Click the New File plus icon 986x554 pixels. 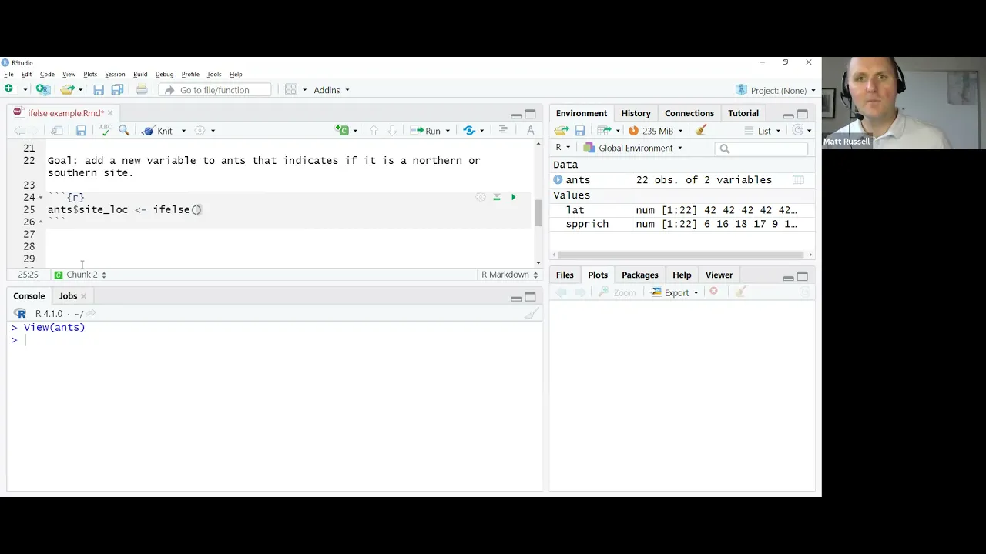tap(8, 90)
